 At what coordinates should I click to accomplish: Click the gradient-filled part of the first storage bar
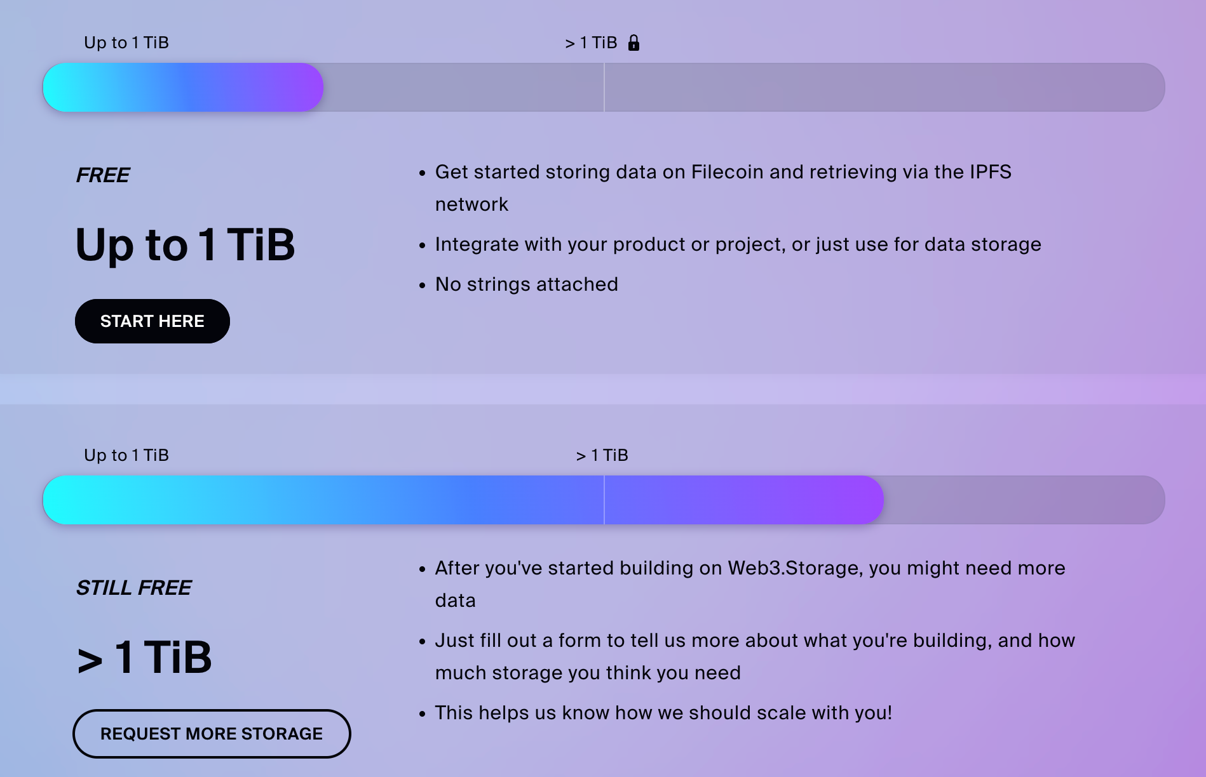point(183,88)
